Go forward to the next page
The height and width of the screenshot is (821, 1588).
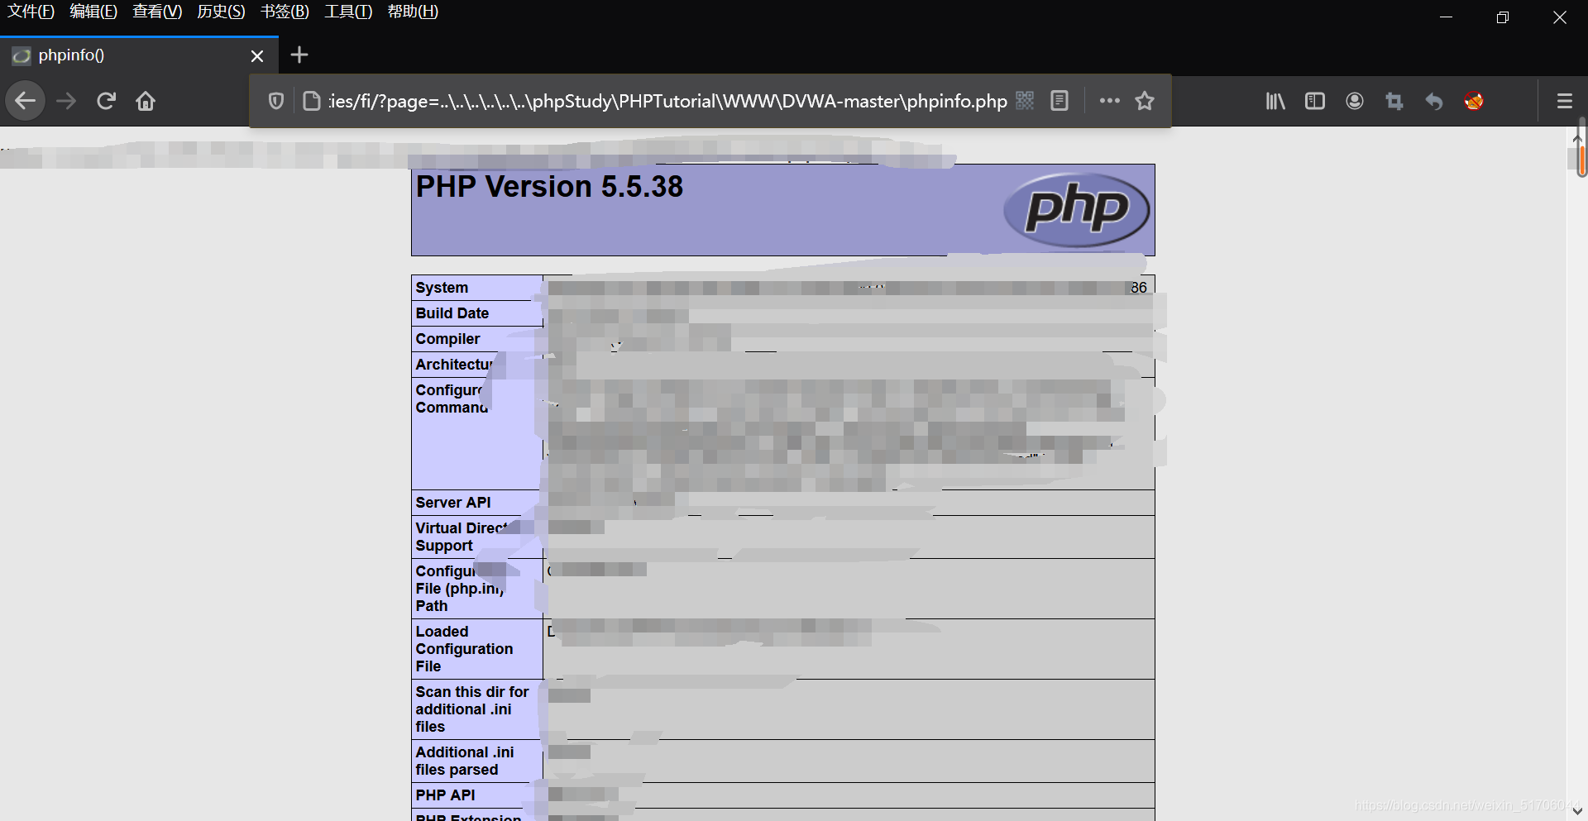pyautogui.click(x=66, y=101)
